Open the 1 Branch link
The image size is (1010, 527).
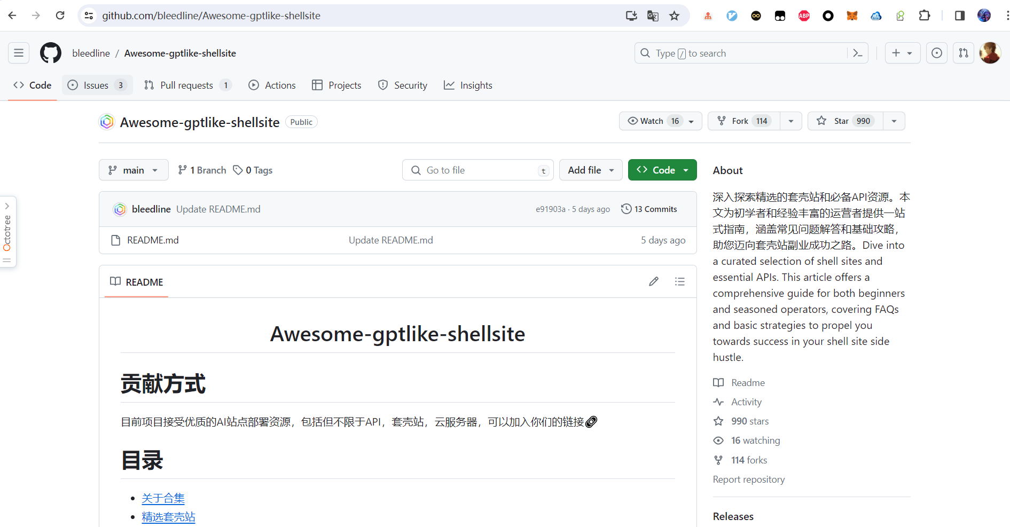(202, 170)
